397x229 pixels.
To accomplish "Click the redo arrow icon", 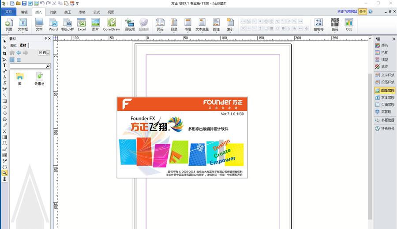I will 48,3.
